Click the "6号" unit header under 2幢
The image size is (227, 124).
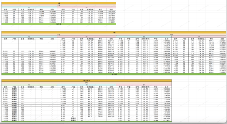[x=171, y=35]
